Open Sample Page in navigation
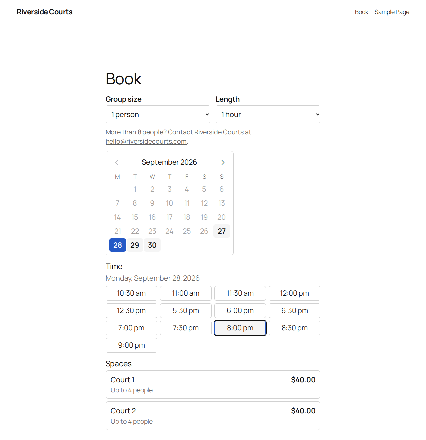Screen dimensions: 426x440 pos(392,12)
